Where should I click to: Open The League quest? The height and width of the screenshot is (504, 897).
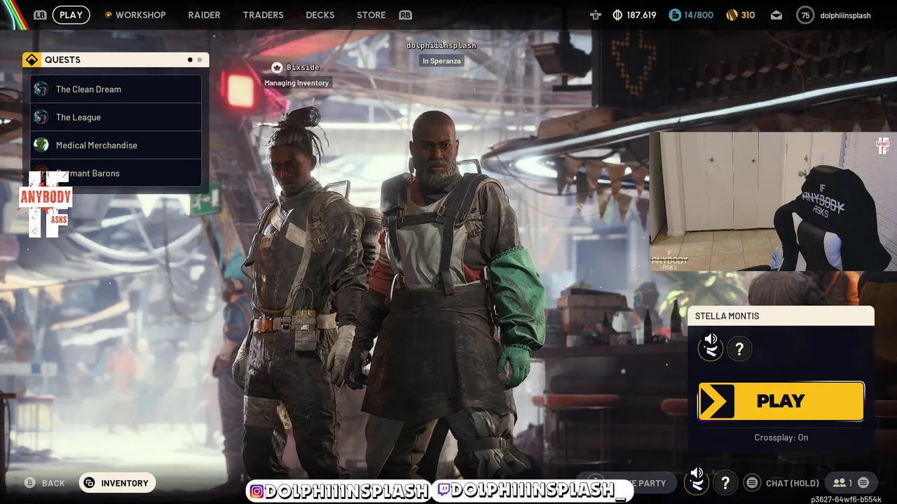coord(116,117)
